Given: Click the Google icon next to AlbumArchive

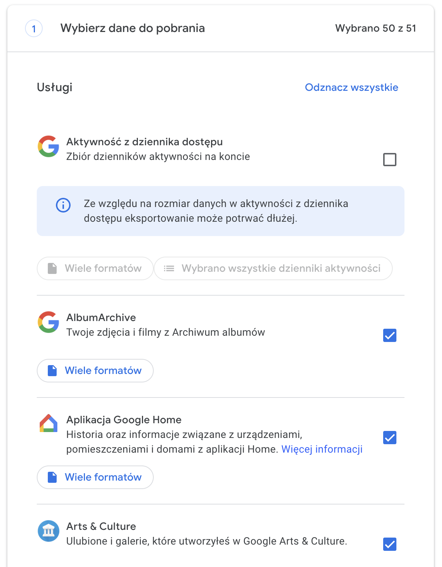Looking at the screenshot, I should (x=48, y=323).
